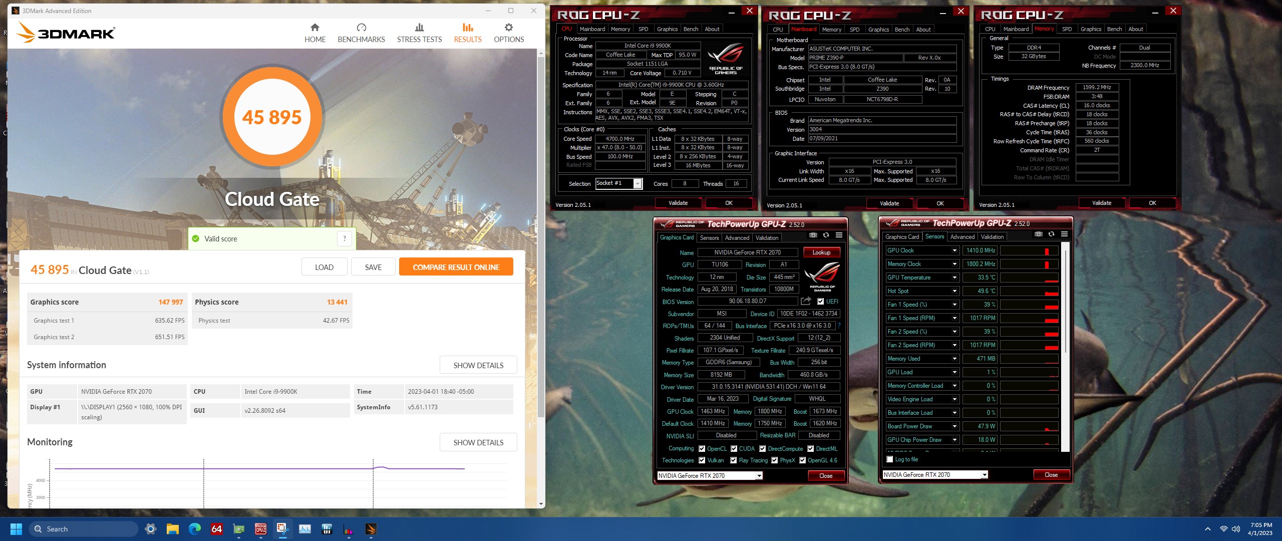1282x541 pixels.
Task: Open GPU-Z taskbar icon
Action: coord(239,529)
